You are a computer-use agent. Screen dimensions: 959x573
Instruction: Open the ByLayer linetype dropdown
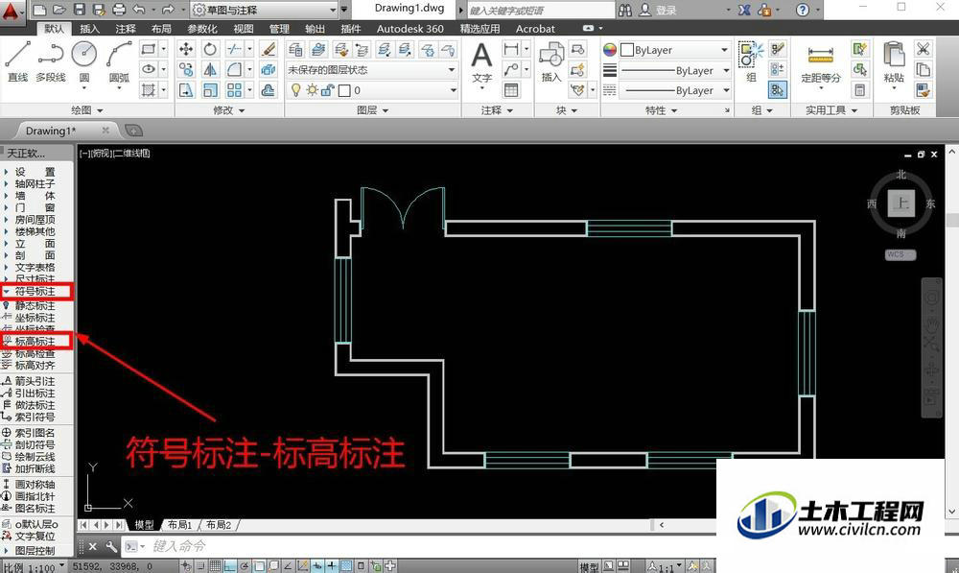[x=674, y=90]
